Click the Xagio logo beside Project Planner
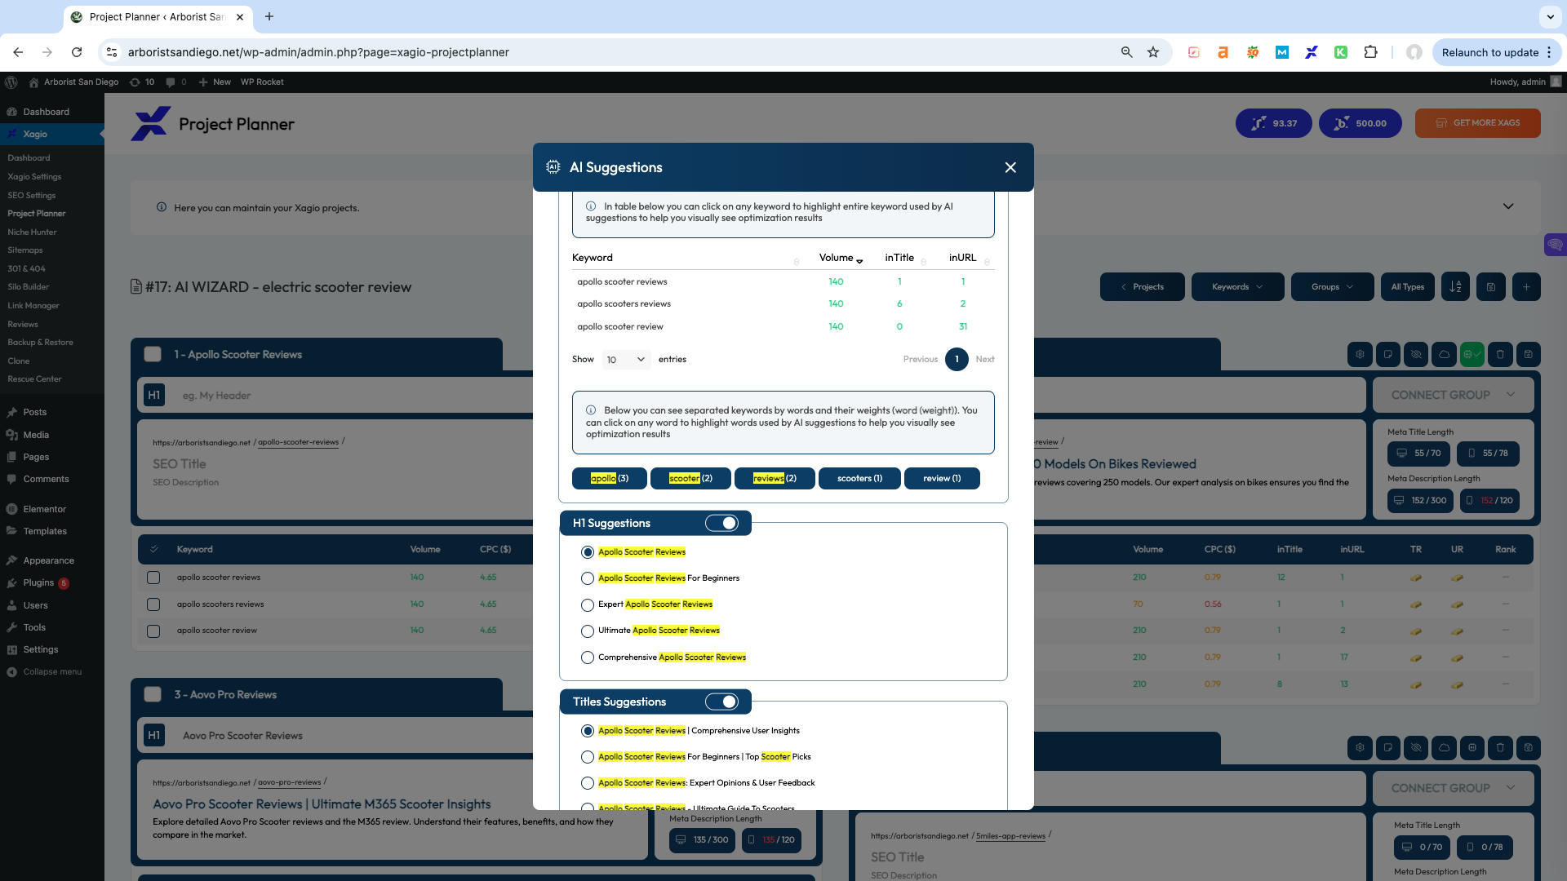The image size is (1567, 881). [151, 124]
